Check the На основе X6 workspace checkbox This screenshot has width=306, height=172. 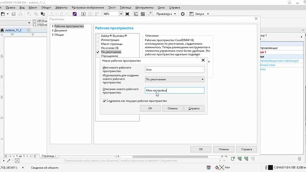pos(98,48)
